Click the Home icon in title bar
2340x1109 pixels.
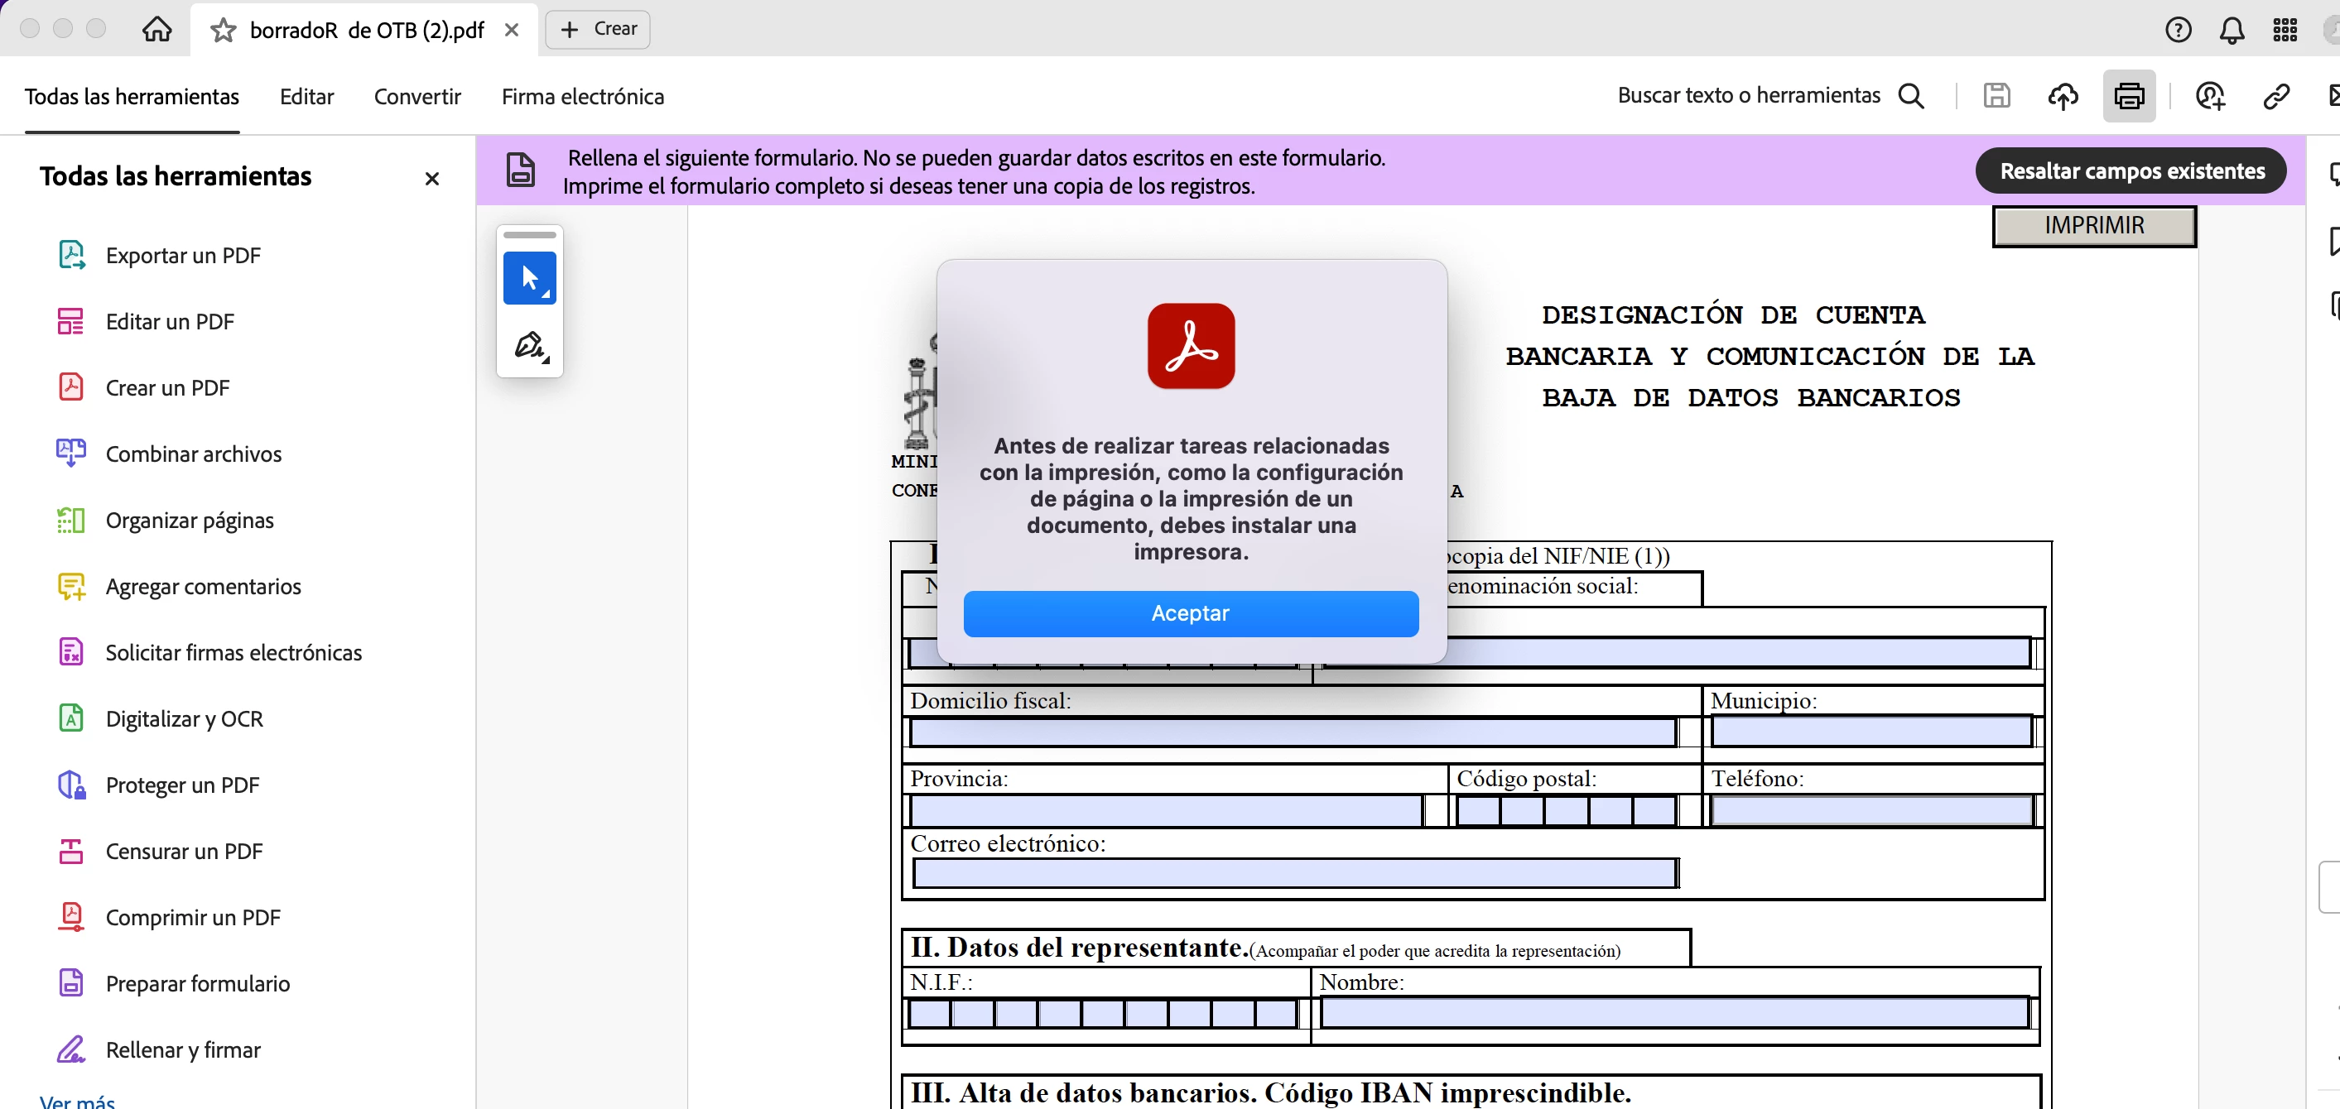pyautogui.click(x=156, y=29)
